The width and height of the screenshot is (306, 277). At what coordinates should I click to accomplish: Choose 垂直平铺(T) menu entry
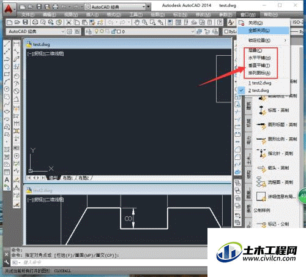[264, 66]
